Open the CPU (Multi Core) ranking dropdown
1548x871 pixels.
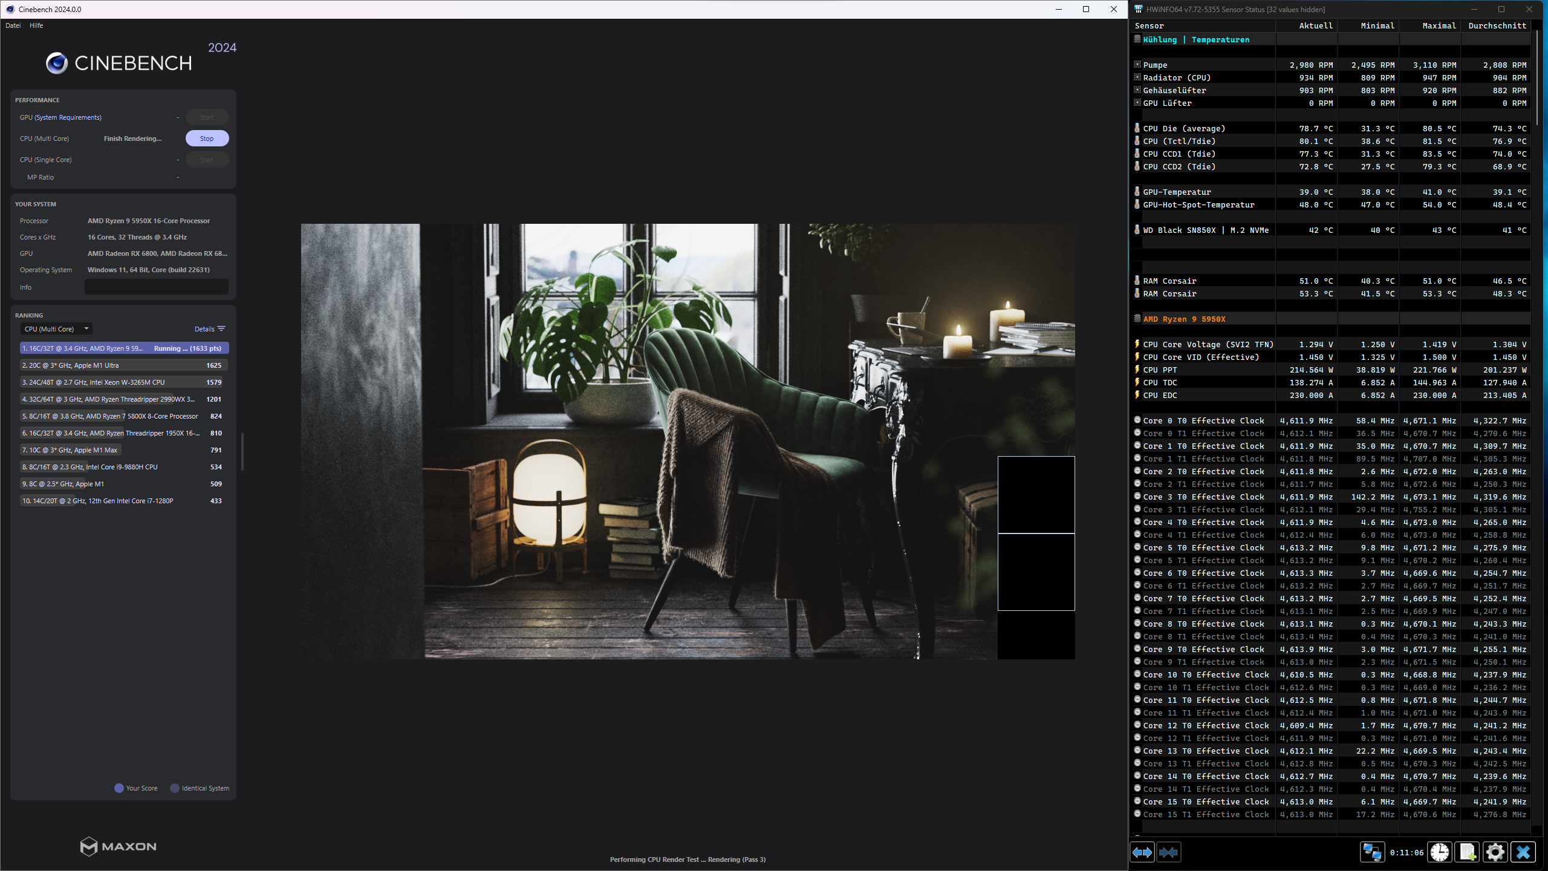point(56,329)
